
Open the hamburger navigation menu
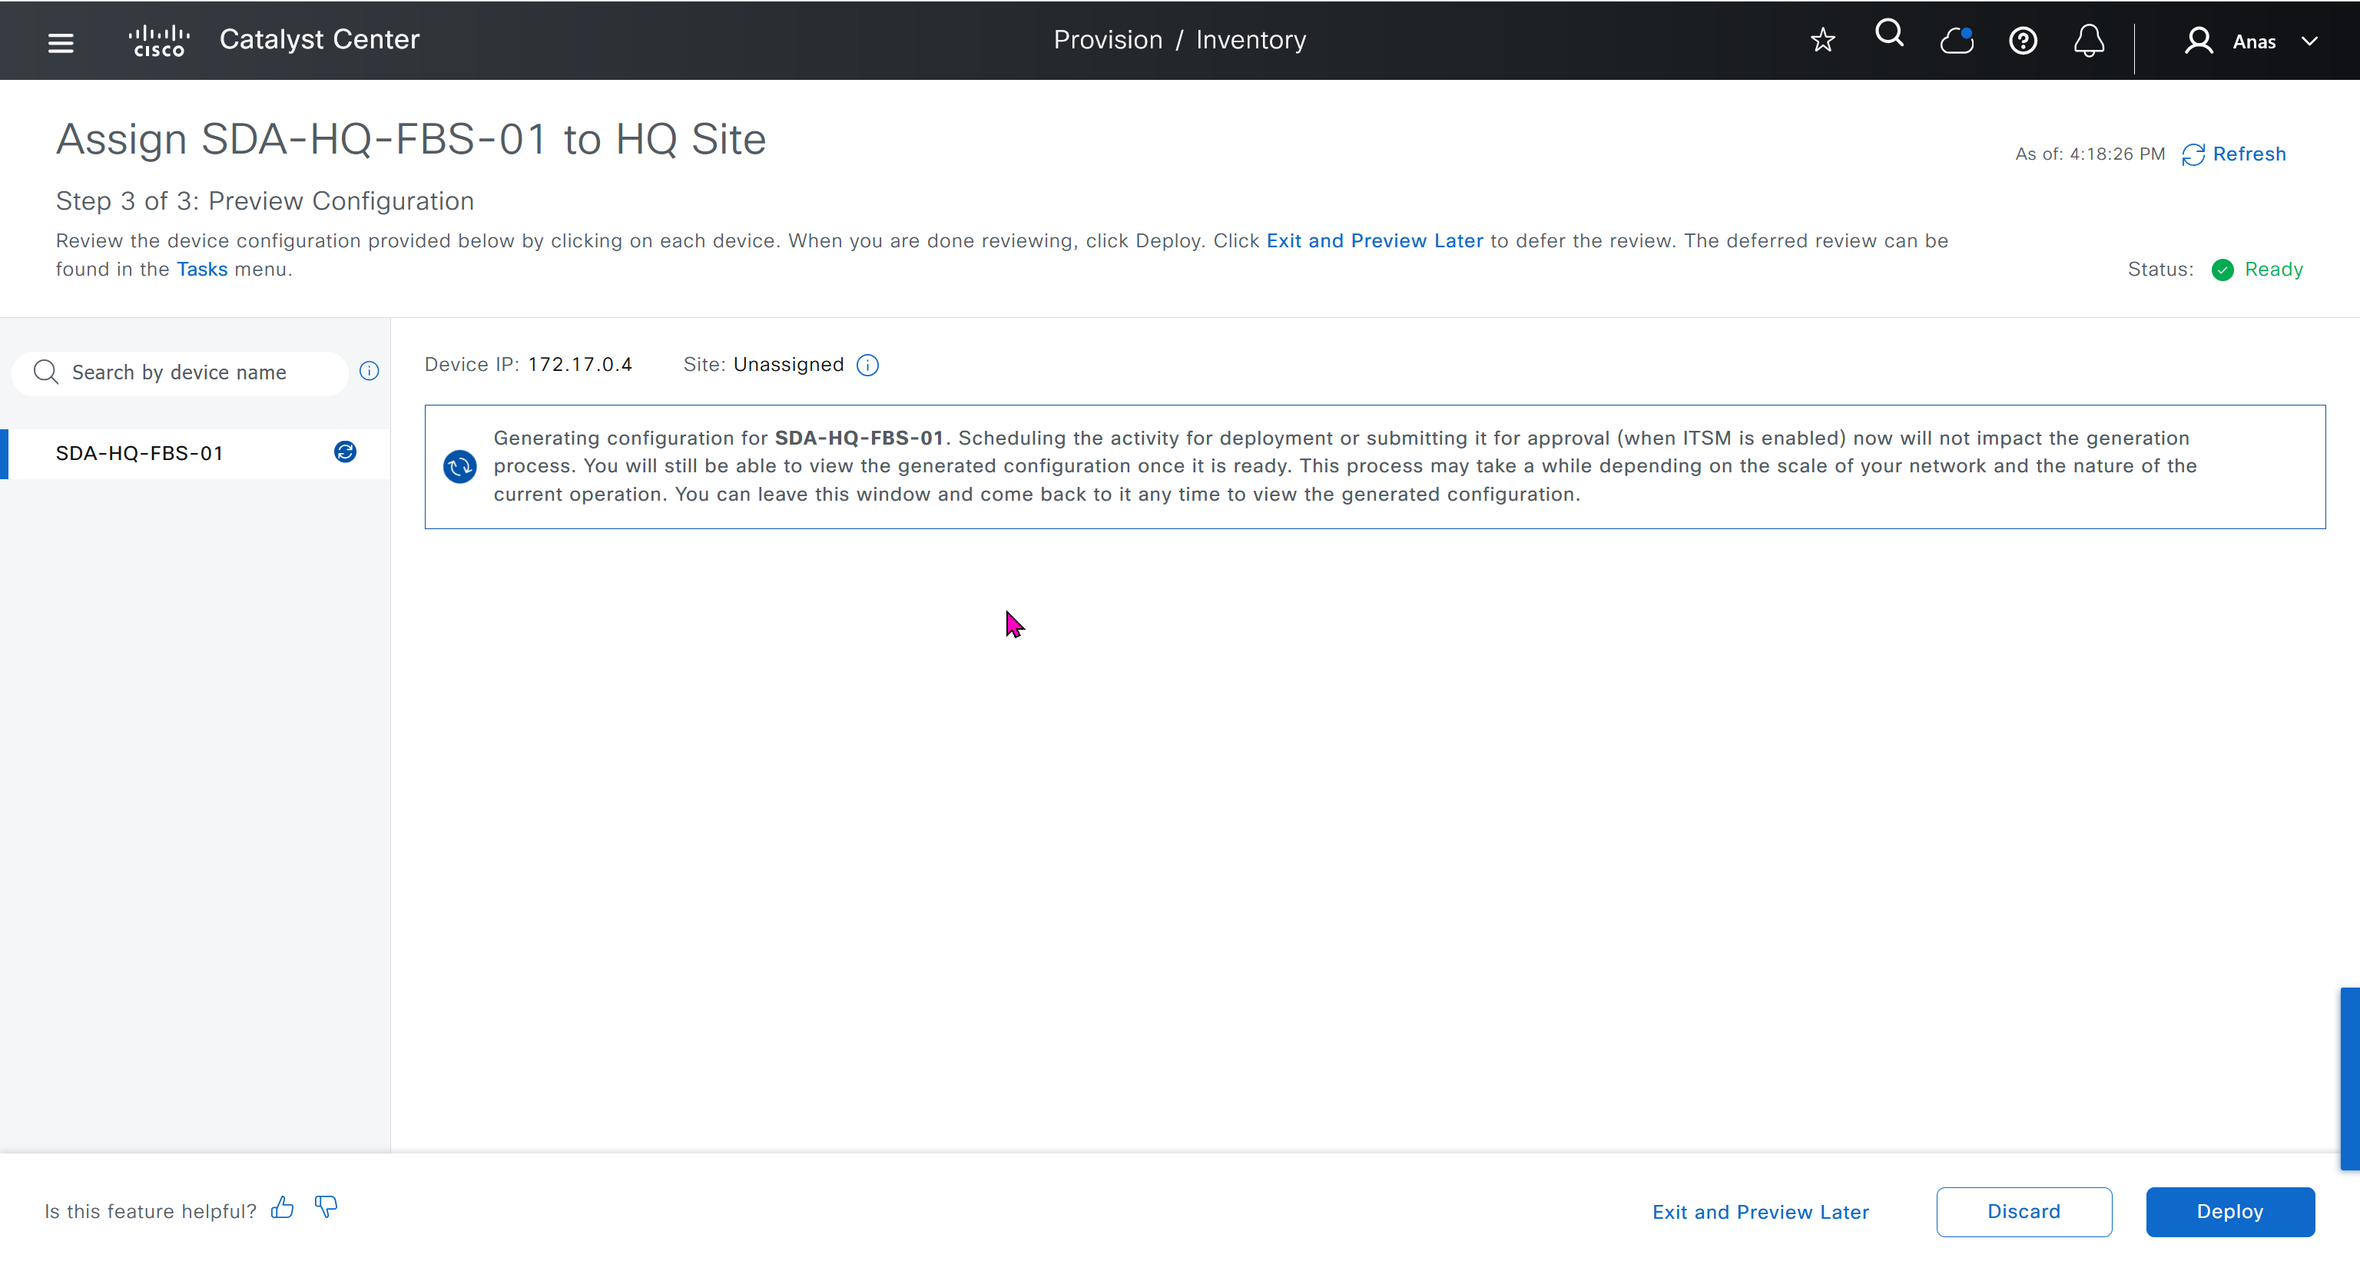pos(61,42)
